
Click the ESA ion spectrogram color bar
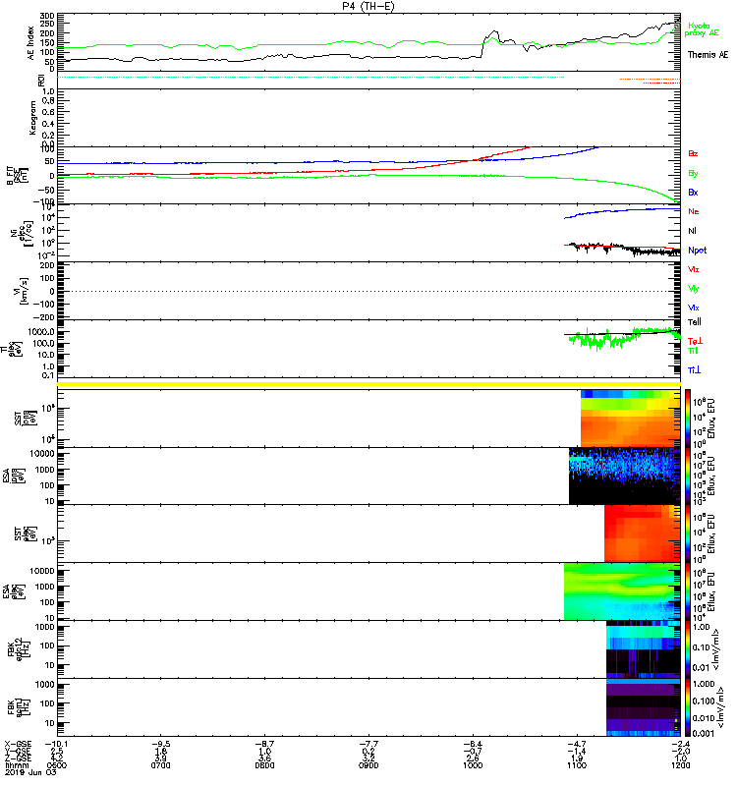click(688, 476)
